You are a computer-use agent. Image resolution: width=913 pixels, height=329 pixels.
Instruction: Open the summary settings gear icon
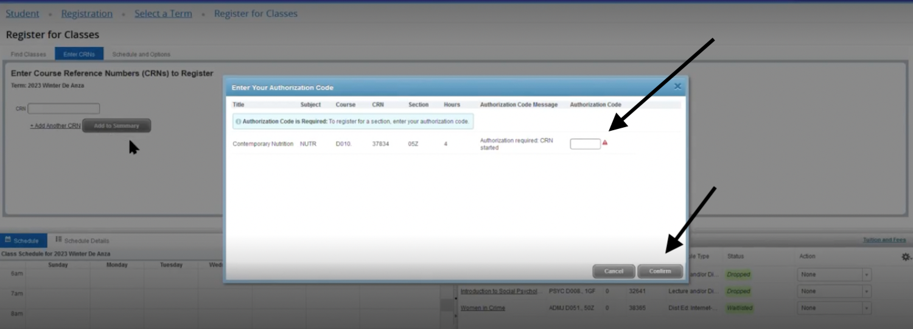click(906, 257)
